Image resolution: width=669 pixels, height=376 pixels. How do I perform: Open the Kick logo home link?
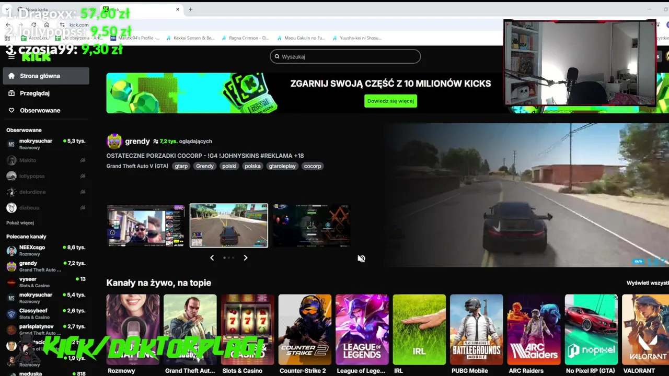click(36, 57)
